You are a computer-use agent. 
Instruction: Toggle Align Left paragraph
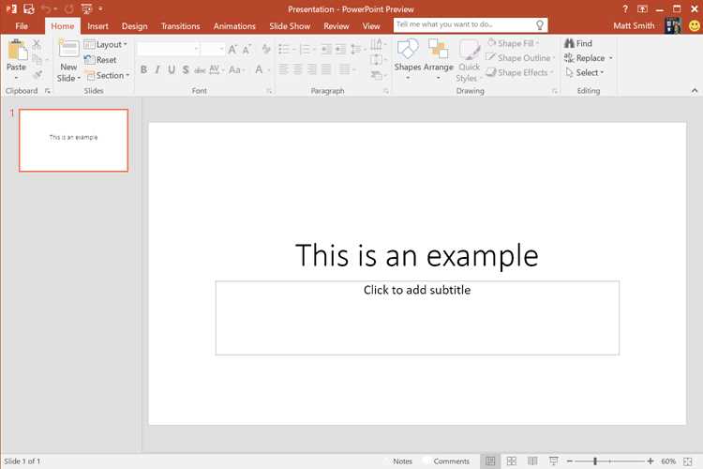pos(283,69)
